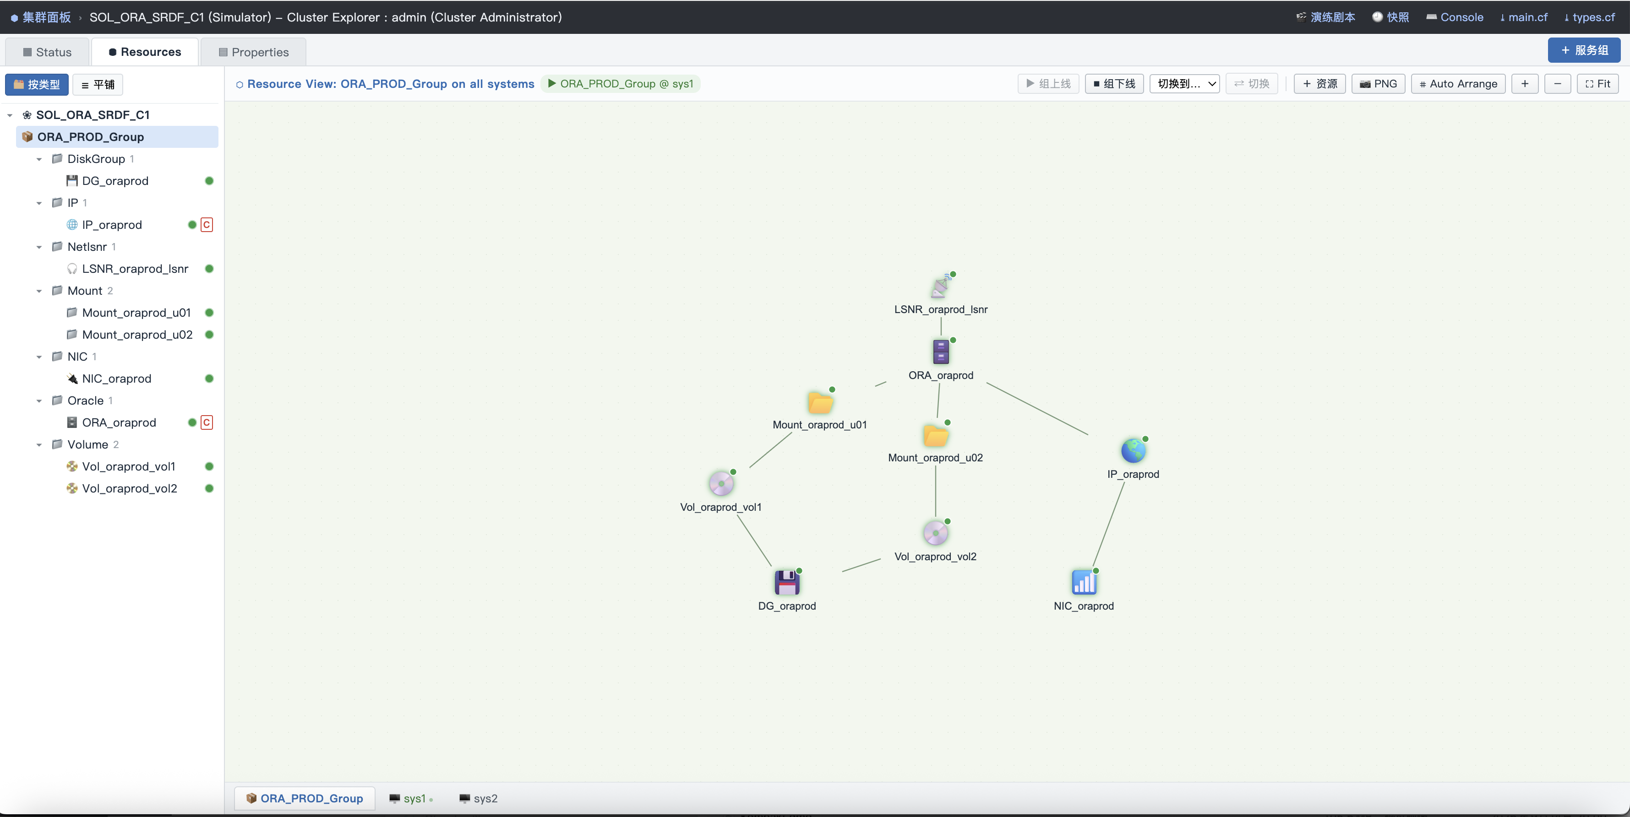Add a new 服务组
Screen dimensions: 1630x817
(x=1584, y=50)
